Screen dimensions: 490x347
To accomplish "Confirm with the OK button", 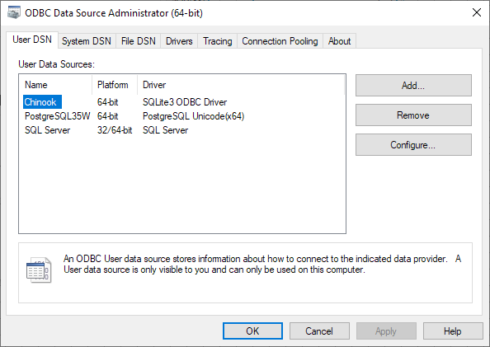I will [252, 331].
